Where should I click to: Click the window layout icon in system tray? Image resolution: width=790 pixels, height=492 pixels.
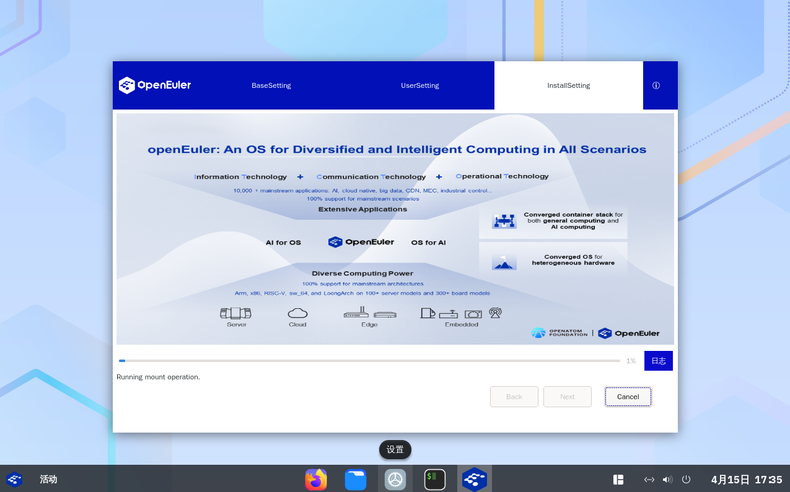tap(618, 479)
